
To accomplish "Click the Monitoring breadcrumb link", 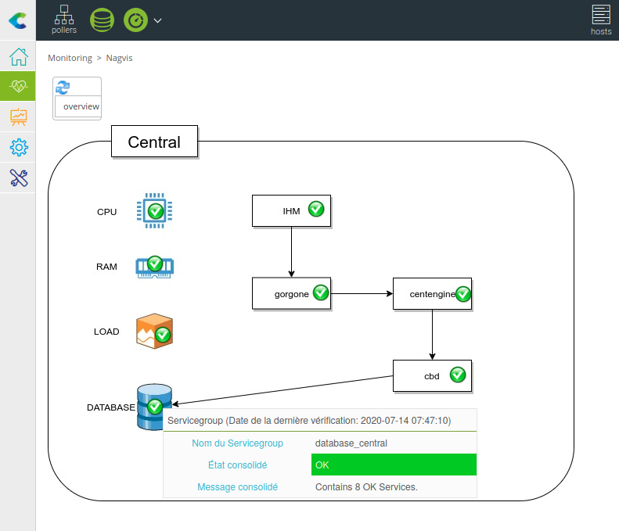I will (70, 58).
